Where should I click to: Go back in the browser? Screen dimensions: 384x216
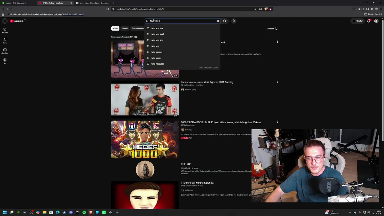pos(3,9)
